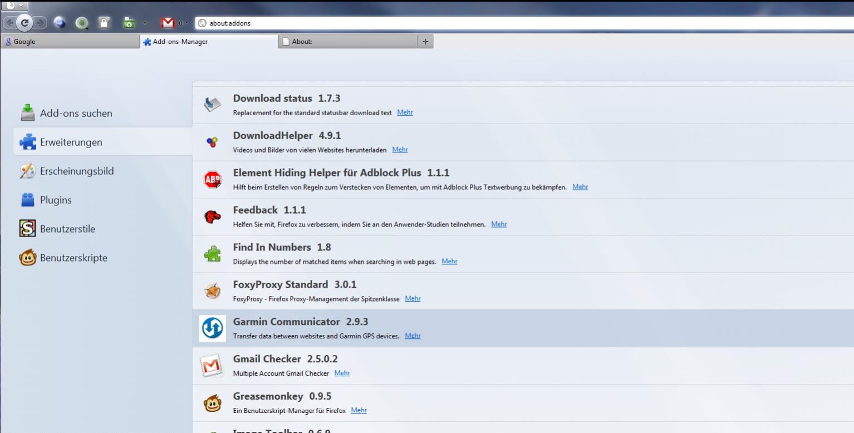Expand the small arrow next to Gmail count

tap(187, 23)
